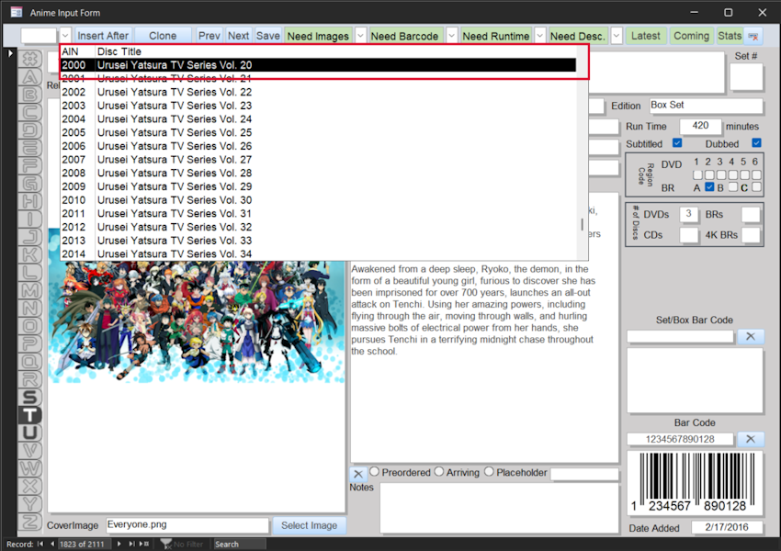Viewport: 781px width, 551px height.
Task: Toggle the Subtitled checkbox
Action: [x=677, y=143]
